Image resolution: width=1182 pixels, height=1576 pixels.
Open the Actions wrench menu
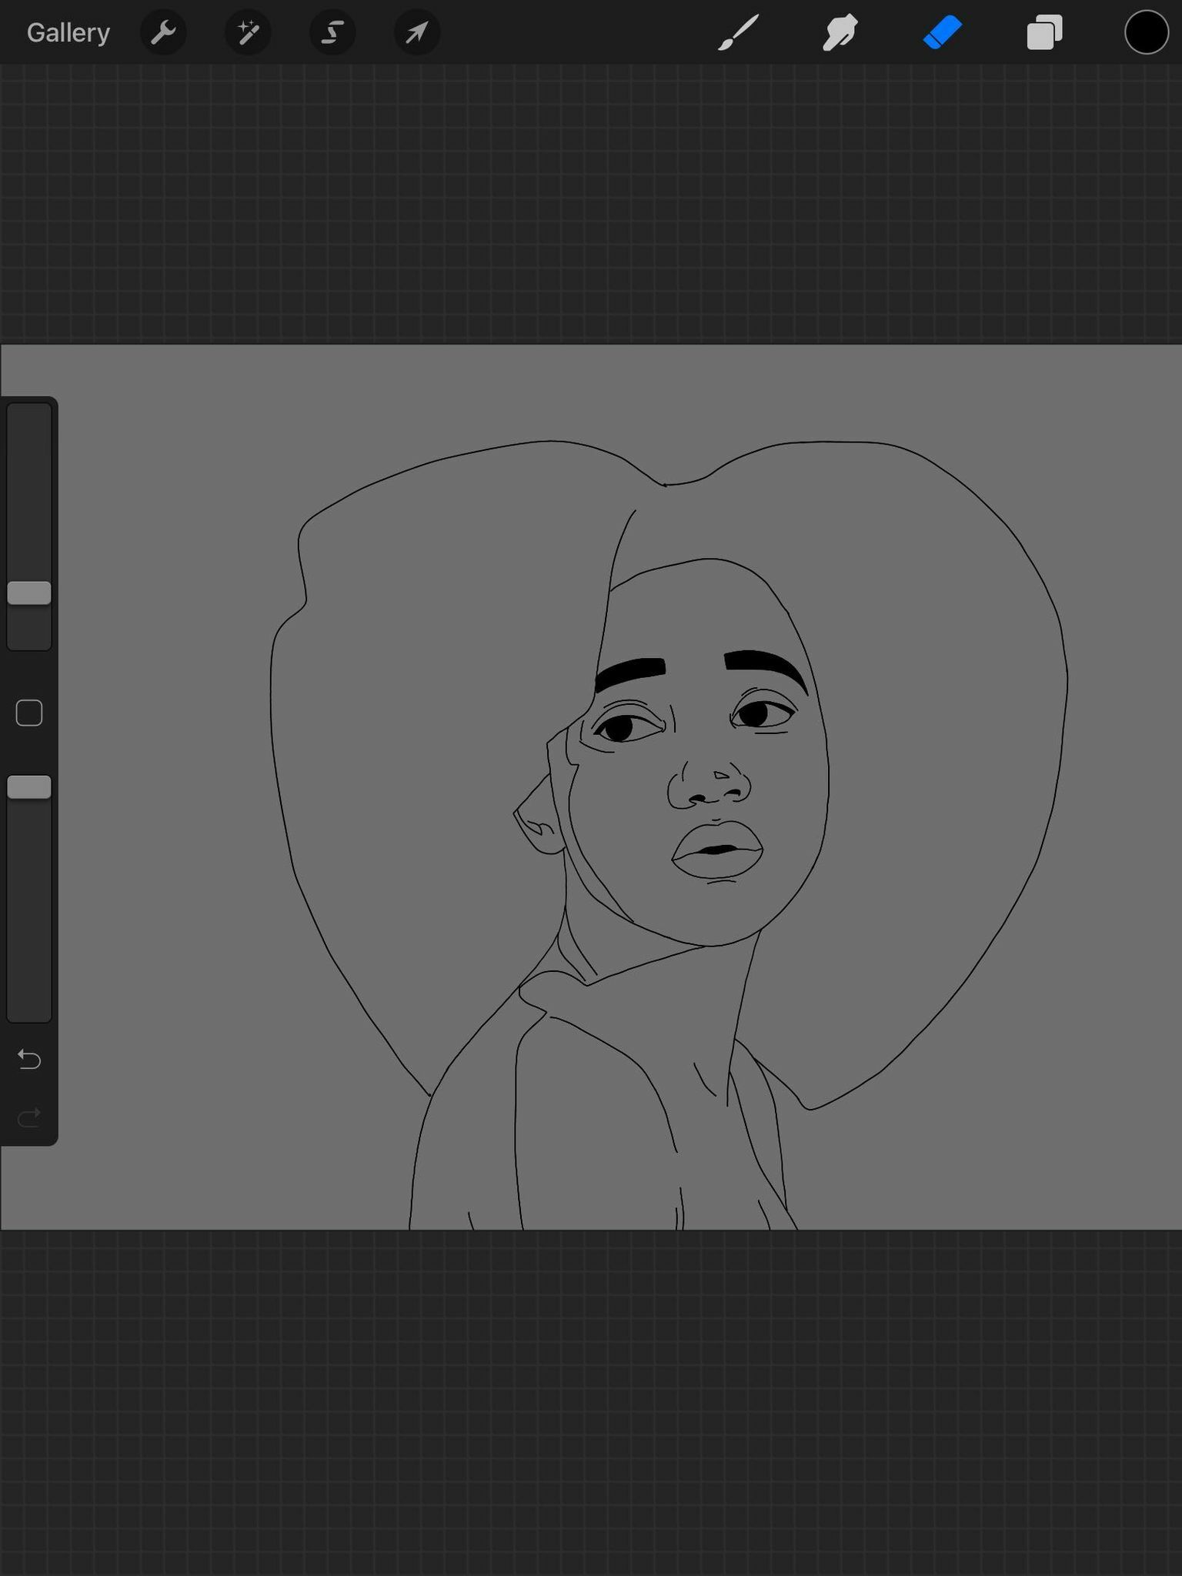163,33
